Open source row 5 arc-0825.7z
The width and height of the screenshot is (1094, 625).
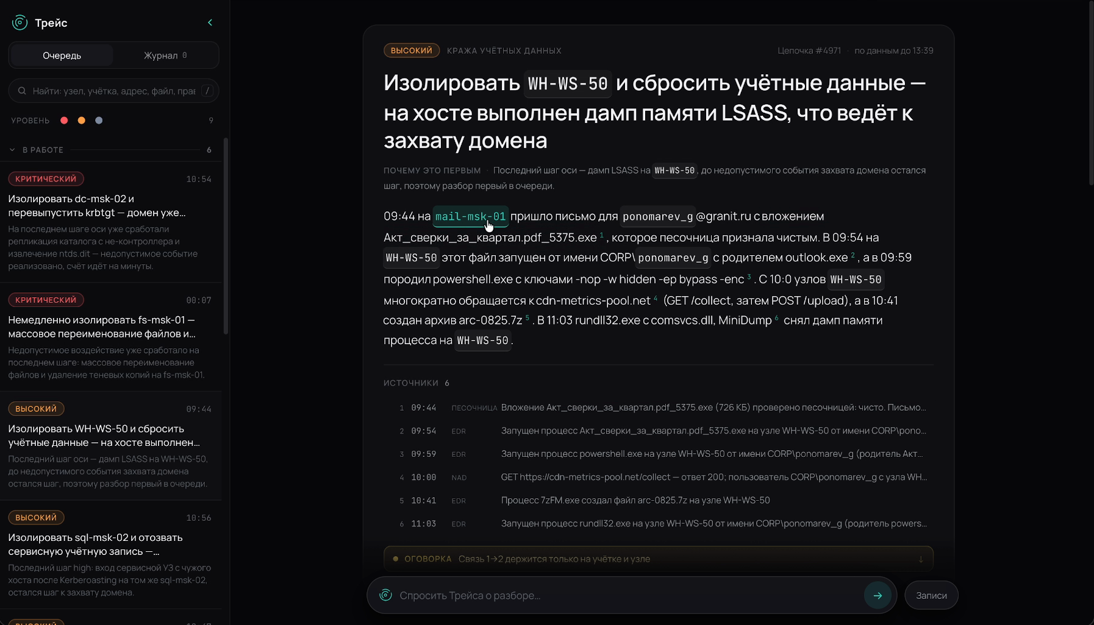(x=659, y=500)
